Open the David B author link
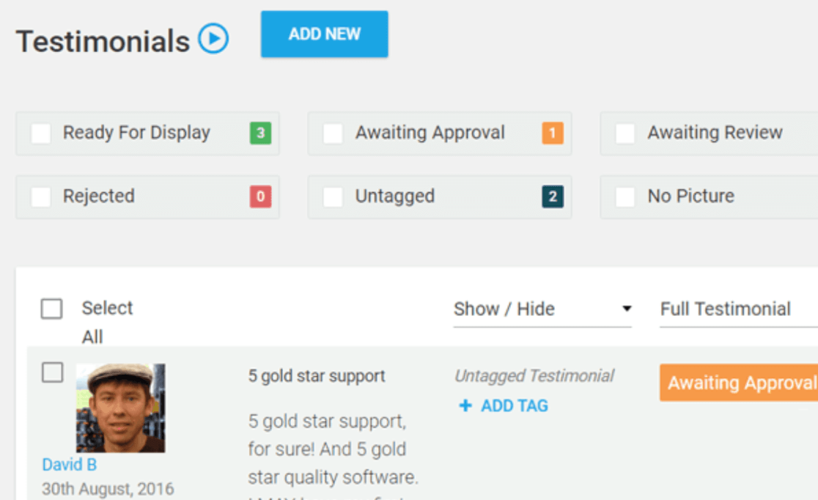 click(69, 465)
